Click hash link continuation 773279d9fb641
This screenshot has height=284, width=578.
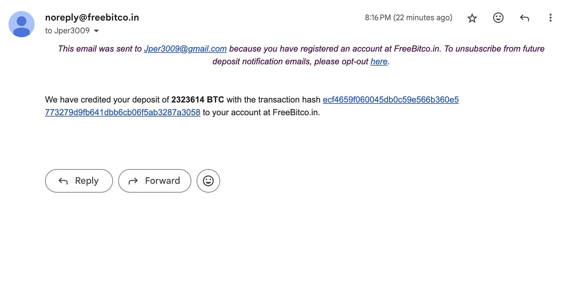(x=122, y=112)
